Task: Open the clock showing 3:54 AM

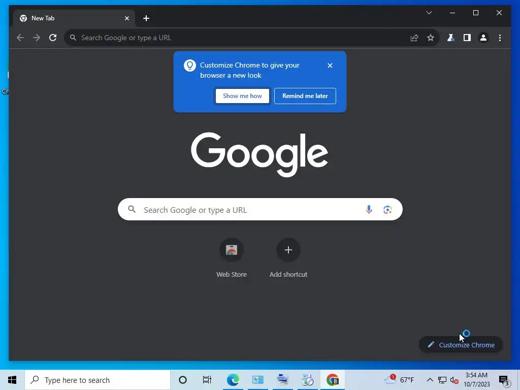Action: pos(476,380)
